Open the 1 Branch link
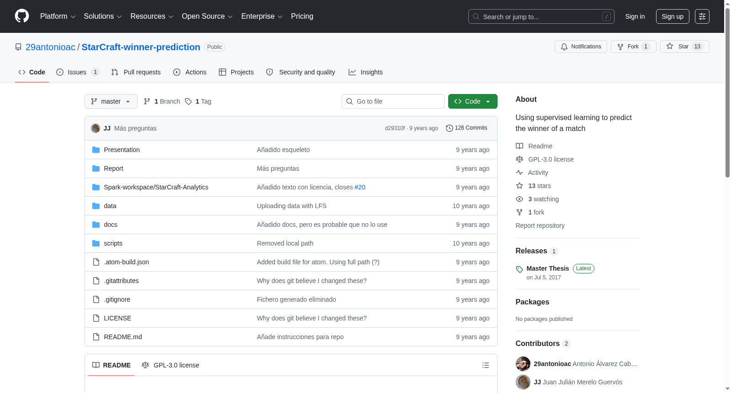The image size is (731, 393). point(162,101)
